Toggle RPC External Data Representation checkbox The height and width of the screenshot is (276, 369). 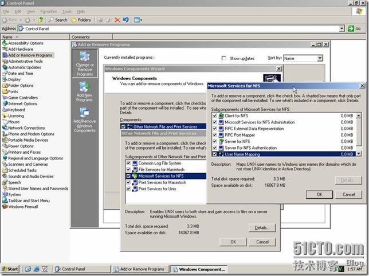tap(215, 129)
